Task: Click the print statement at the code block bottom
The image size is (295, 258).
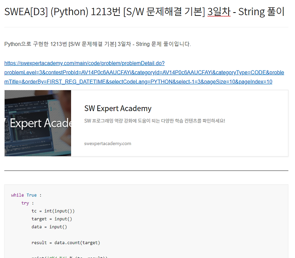Action: 63,256
